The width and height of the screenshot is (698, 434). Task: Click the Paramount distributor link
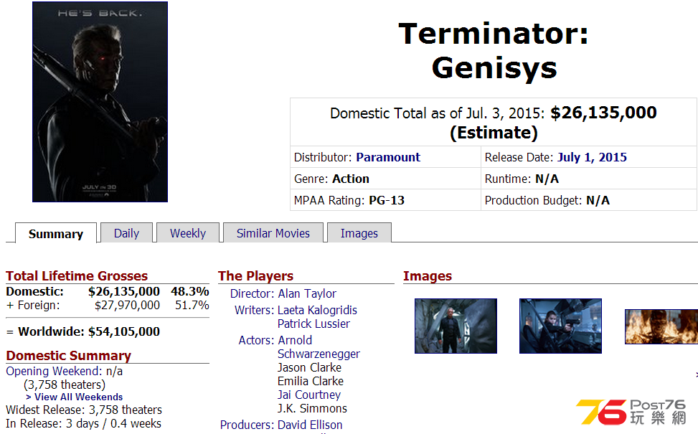pos(388,157)
